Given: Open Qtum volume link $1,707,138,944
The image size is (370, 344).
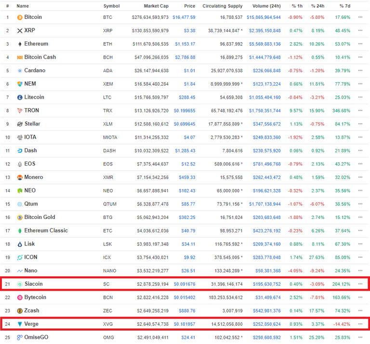Looking at the screenshot, I should [265, 204].
